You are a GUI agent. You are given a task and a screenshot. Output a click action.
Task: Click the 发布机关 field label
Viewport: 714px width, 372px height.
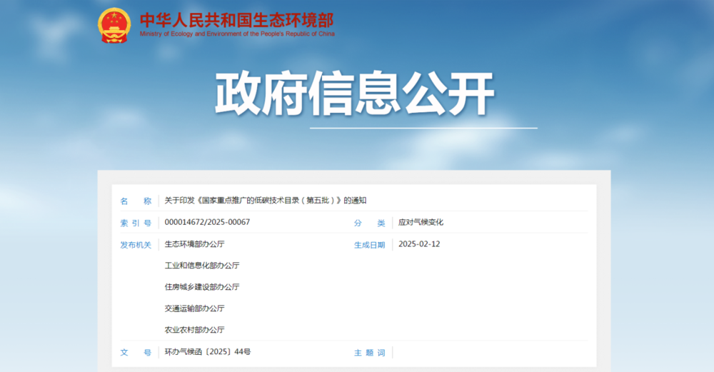[136, 245]
